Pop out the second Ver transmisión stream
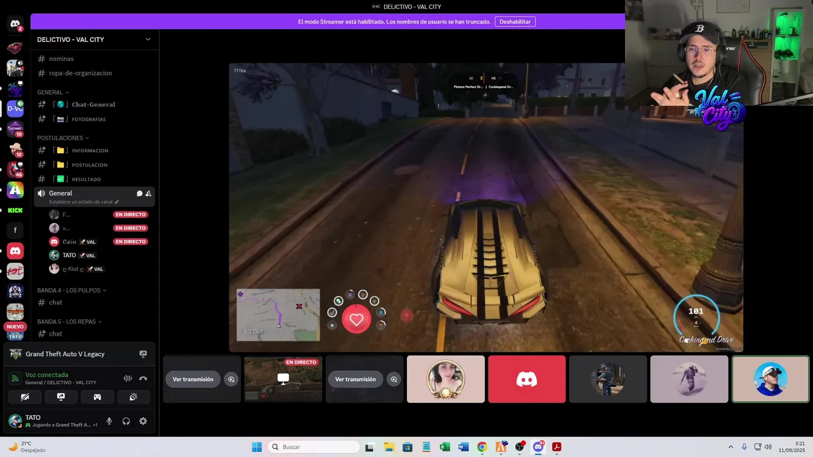 tap(394, 379)
